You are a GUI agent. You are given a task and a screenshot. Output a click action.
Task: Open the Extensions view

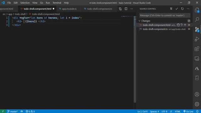pos(197,49)
